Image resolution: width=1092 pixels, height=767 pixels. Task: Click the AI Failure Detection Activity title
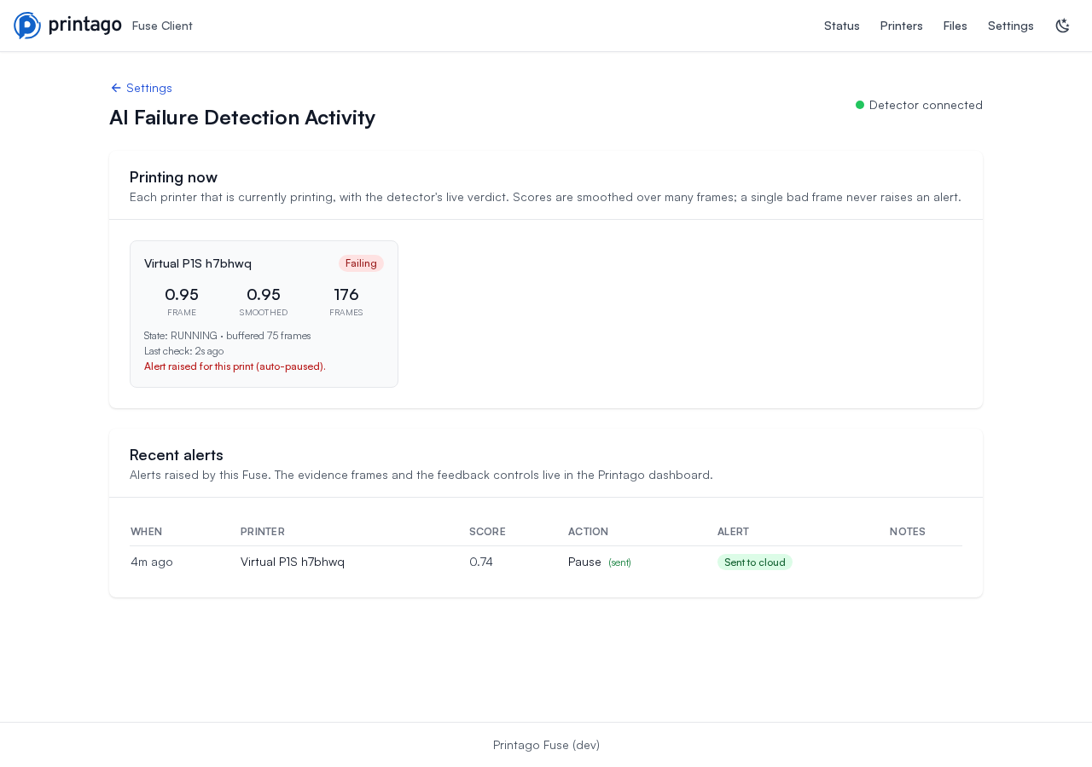point(242,118)
